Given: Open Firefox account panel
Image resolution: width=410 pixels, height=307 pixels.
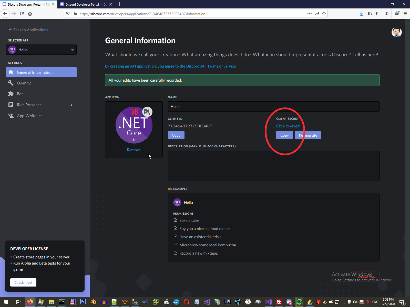Looking at the screenshot, I should pyautogui.click(x=386, y=14).
